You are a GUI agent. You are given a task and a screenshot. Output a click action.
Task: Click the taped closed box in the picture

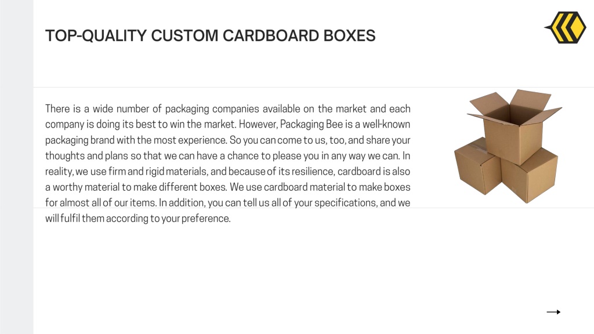(477, 166)
